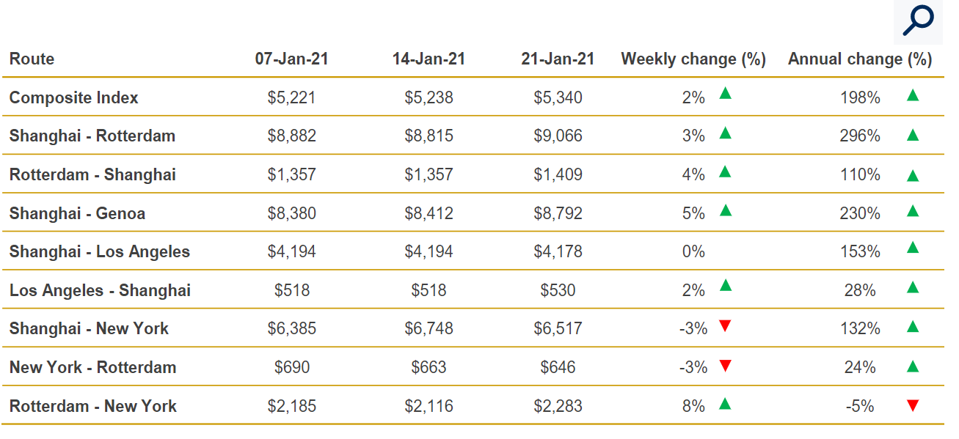Image resolution: width=959 pixels, height=439 pixels.
Task: Click the 21-Jan-21 column header
Action: pos(558,59)
